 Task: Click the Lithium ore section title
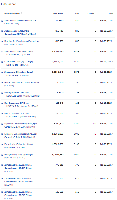9,4
